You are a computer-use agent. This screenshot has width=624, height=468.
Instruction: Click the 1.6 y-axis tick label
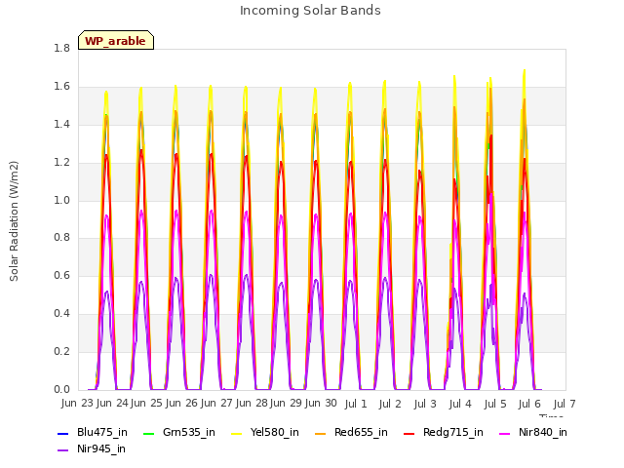click(61, 87)
